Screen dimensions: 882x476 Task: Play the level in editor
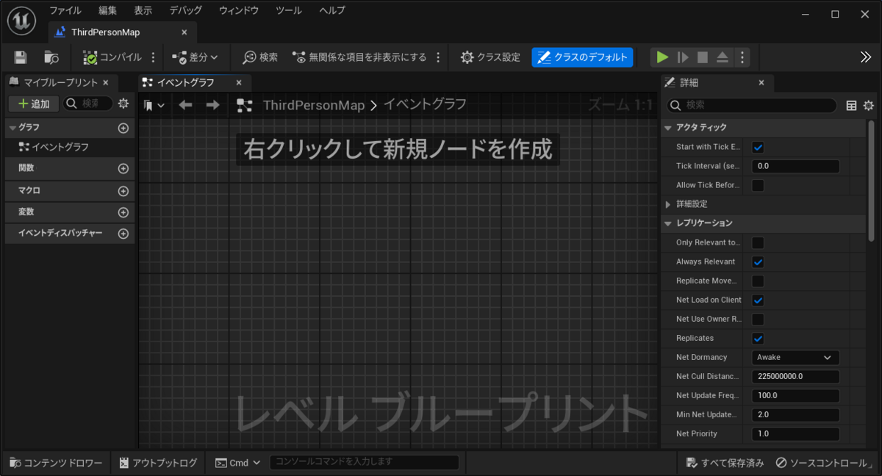tap(661, 57)
